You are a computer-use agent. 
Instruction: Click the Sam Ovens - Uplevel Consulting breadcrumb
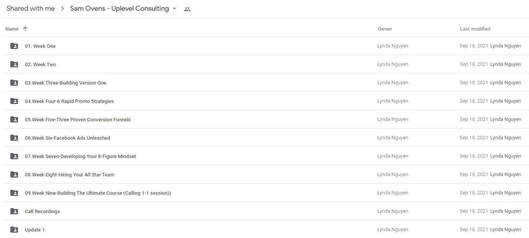tap(120, 8)
